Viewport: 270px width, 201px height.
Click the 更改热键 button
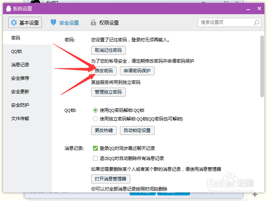(104, 130)
